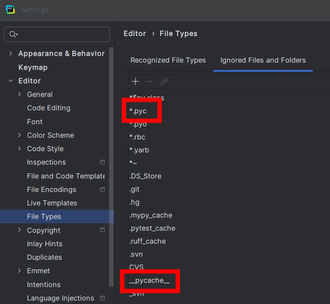The height and width of the screenshot is (304, 330).
Task: Click the Editor breadcrumb link
Action: 134,33
